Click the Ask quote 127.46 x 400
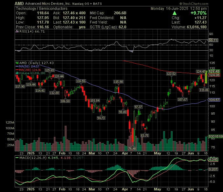 tap(74, 13)
